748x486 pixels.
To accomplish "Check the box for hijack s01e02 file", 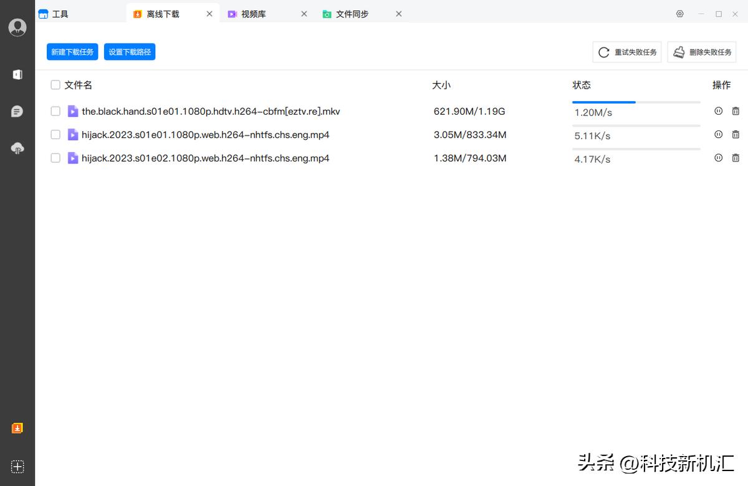I will (55, 158).
